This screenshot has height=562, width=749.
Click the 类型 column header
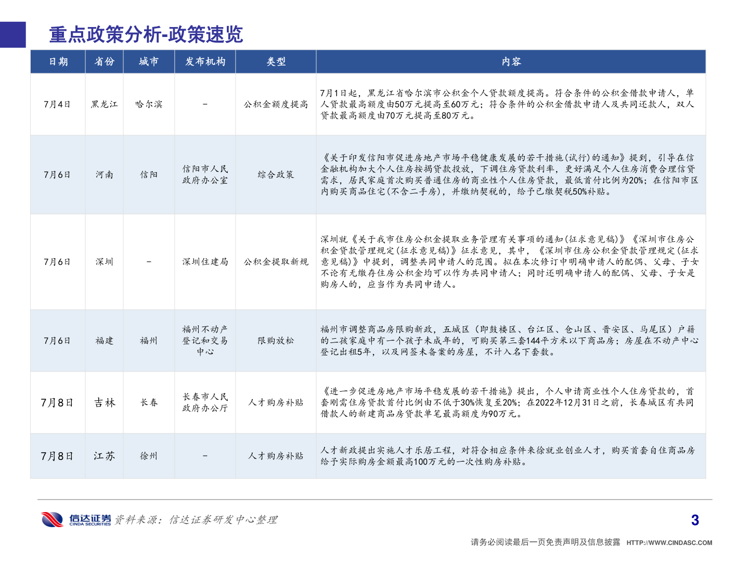coord(276,61)
